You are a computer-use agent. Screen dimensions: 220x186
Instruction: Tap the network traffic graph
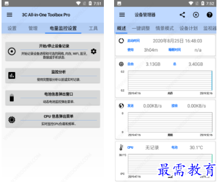(170, 122)
